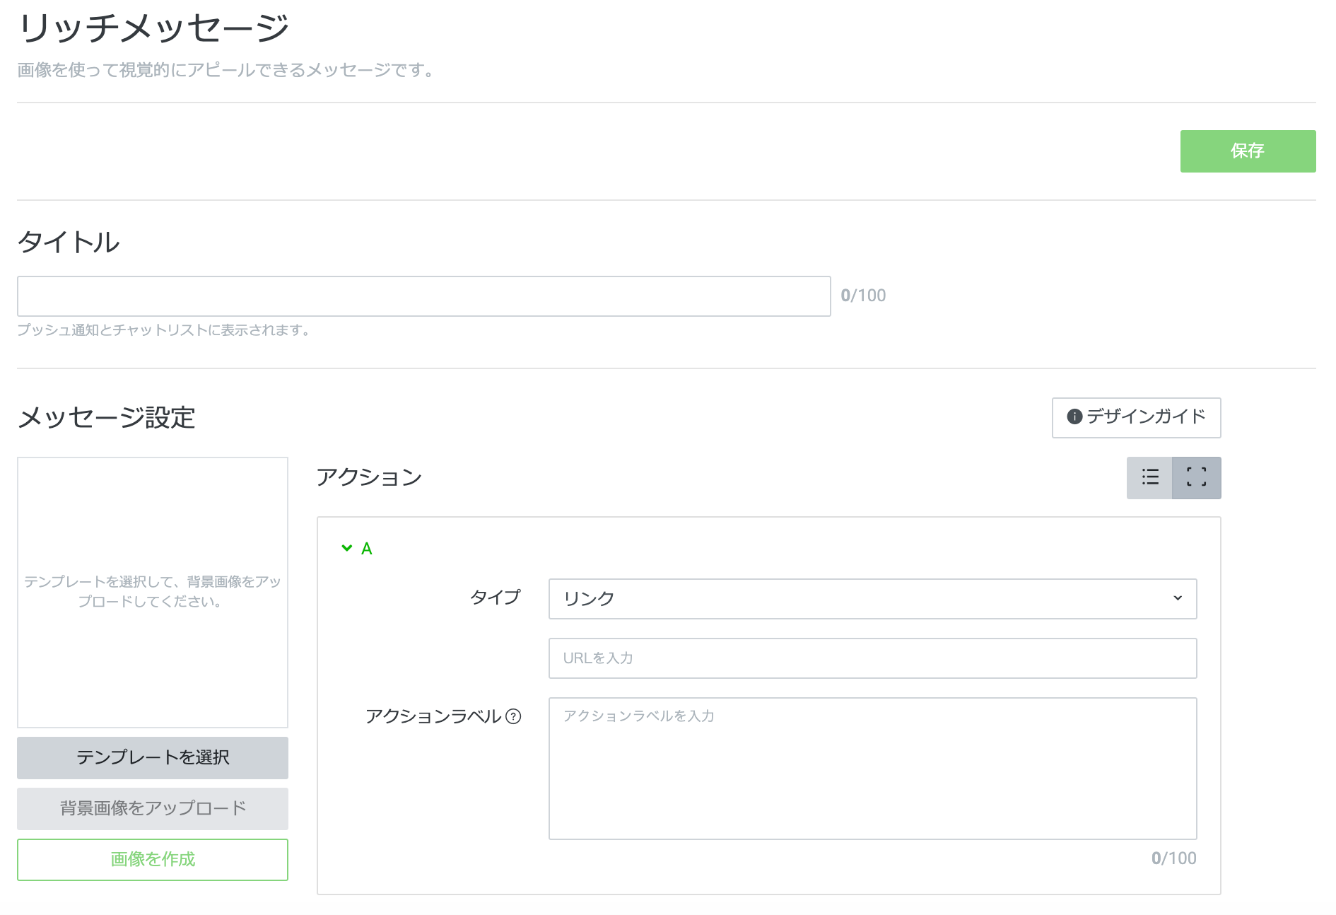Click the 画像を作成 button
The height and width of the screenshot is (915, 1336).
153,859
